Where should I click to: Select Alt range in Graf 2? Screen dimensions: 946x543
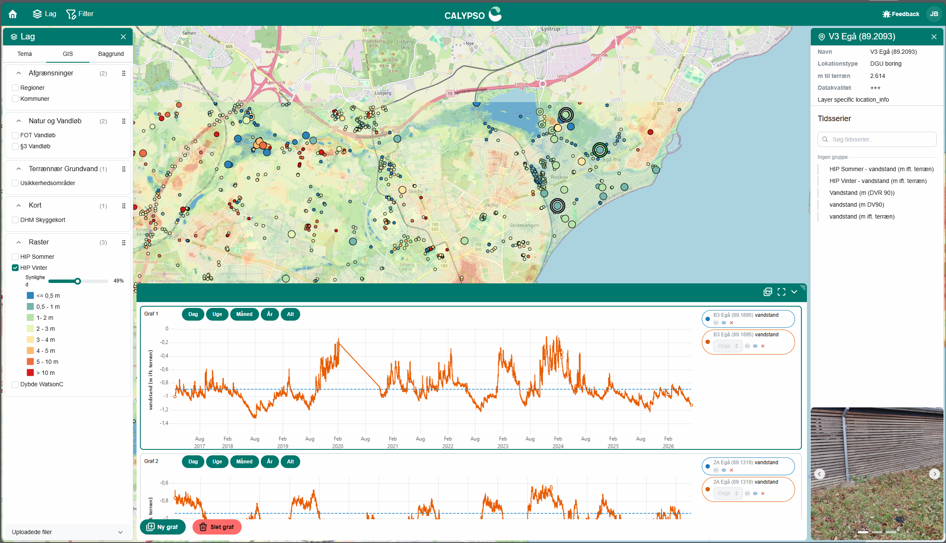point(290,462)
